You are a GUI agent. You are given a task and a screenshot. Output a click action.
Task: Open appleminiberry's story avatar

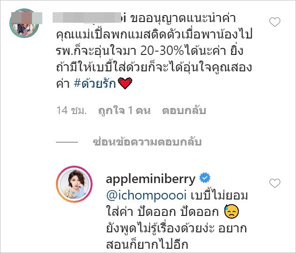click(x=74, y=184)
